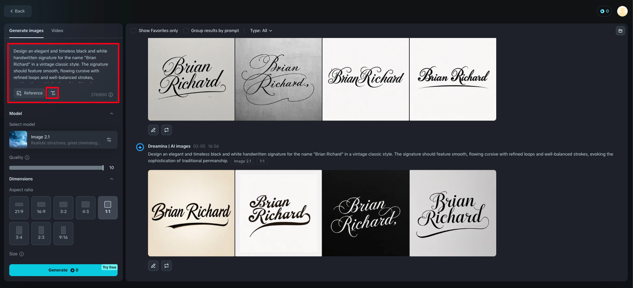Open the light-gray signature image in the lower row
Image resolution: width=633 pixels, height=288 pixels.
(453, 213)
